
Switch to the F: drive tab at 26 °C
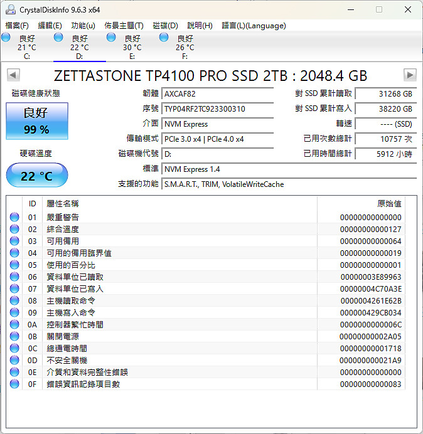185,47
